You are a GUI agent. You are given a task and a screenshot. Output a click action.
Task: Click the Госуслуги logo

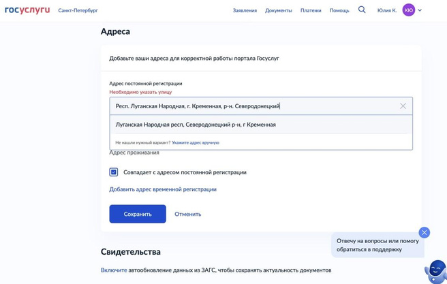tap(27, 10)
